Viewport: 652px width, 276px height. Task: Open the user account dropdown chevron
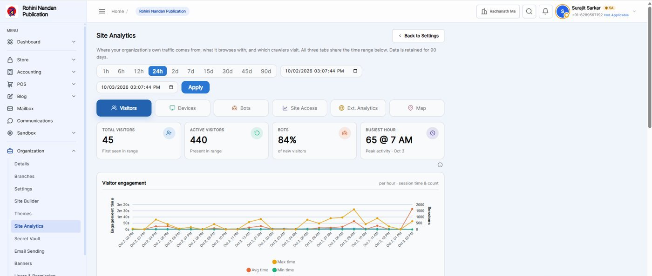point(634,12)
